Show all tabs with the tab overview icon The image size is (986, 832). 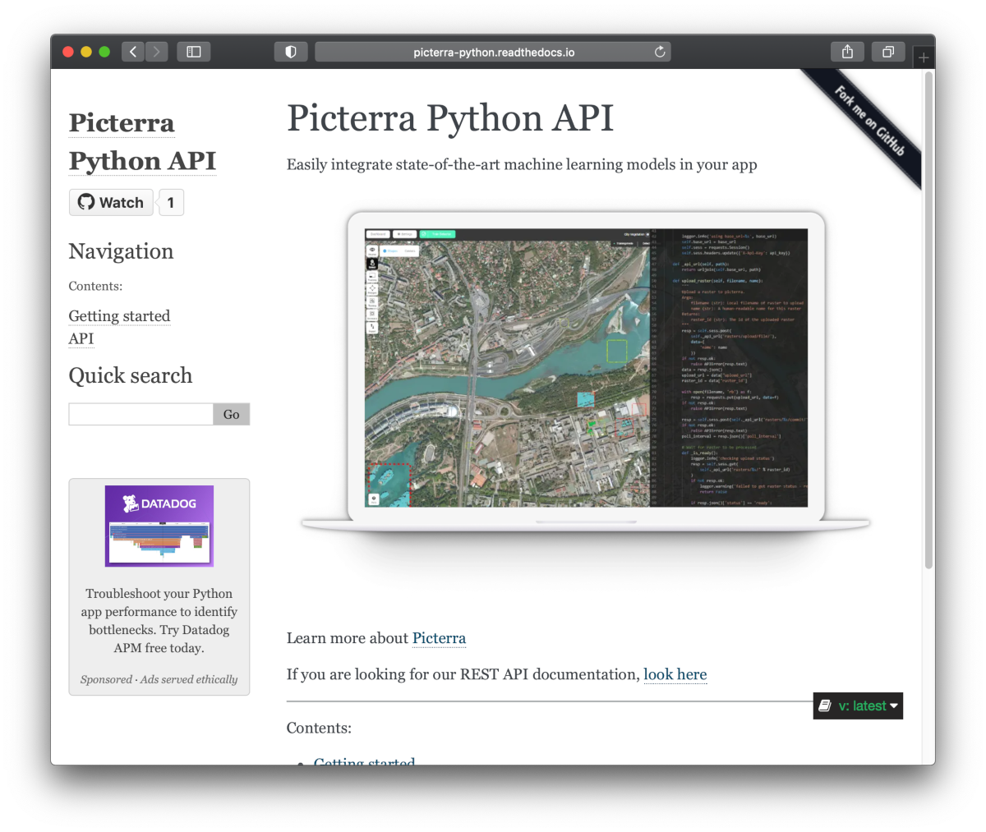coord(888,51)
